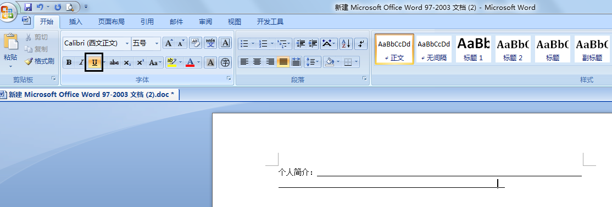Toggle Bold formatting button
The image size is (612, 207).
pos(69,62)
